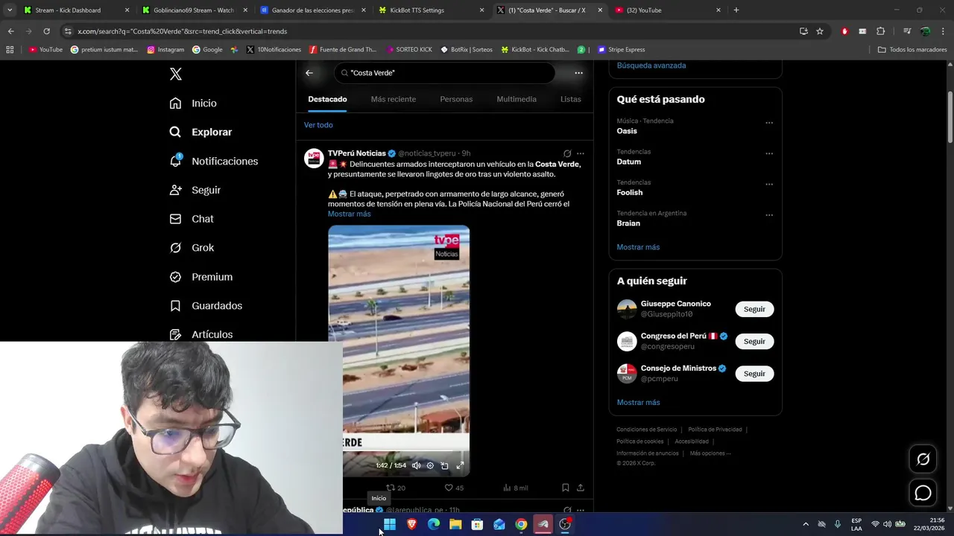Expand the video to fullscreen

tap(460, 465)
